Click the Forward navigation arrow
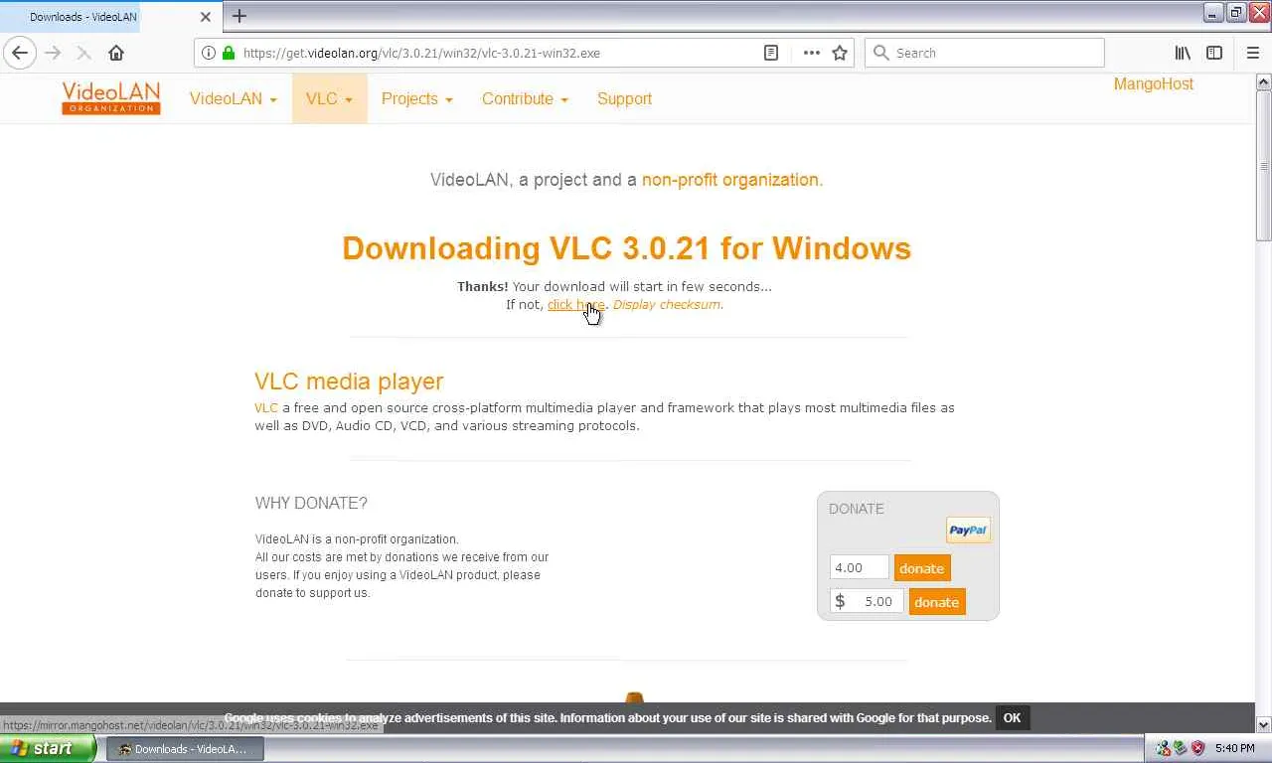 (53, 53)
